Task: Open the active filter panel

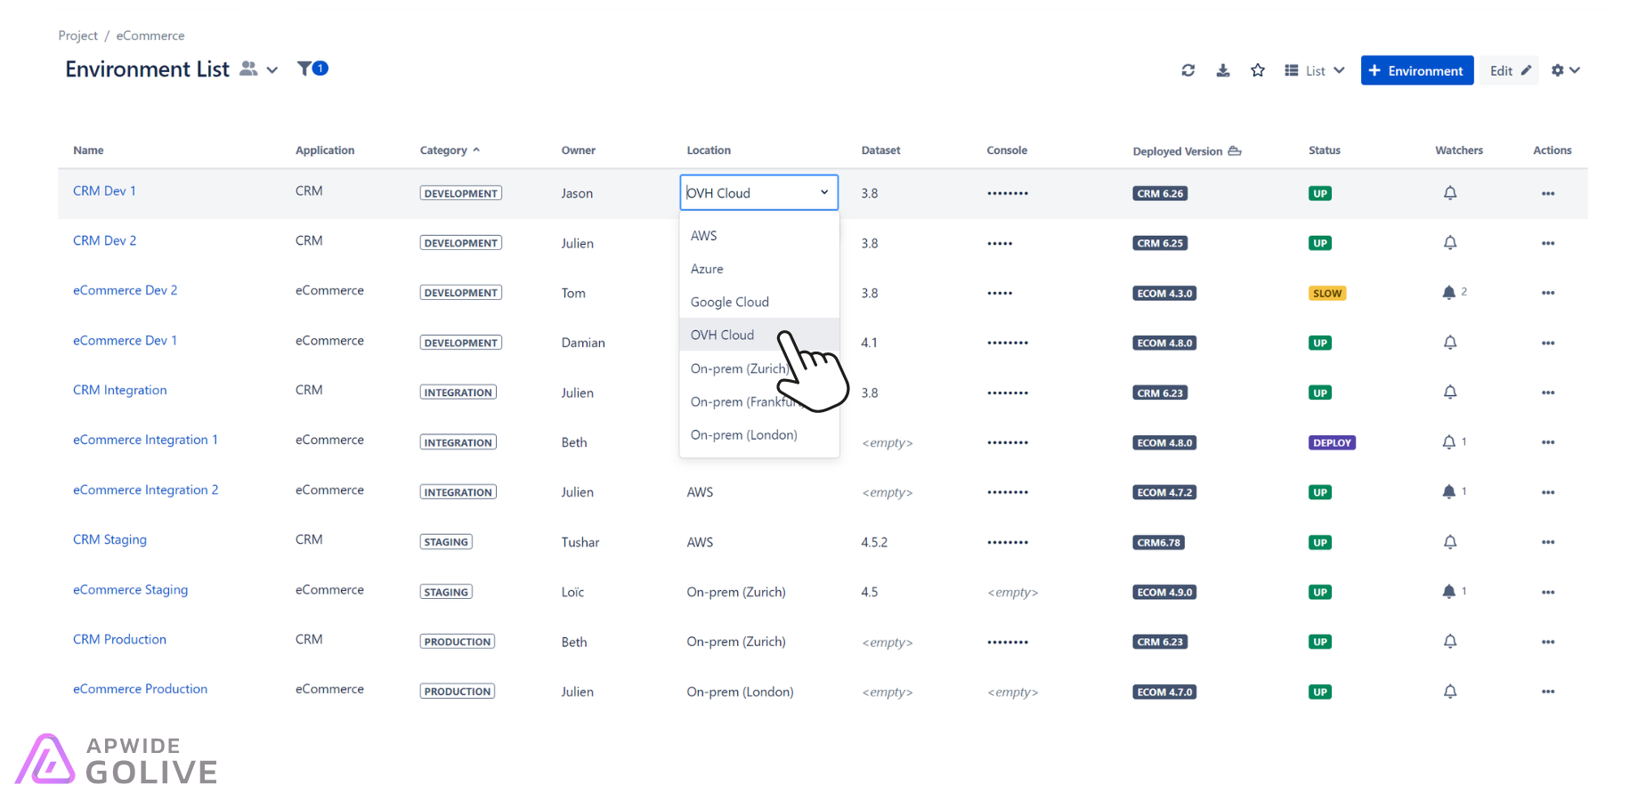Action: click(306, 68)
